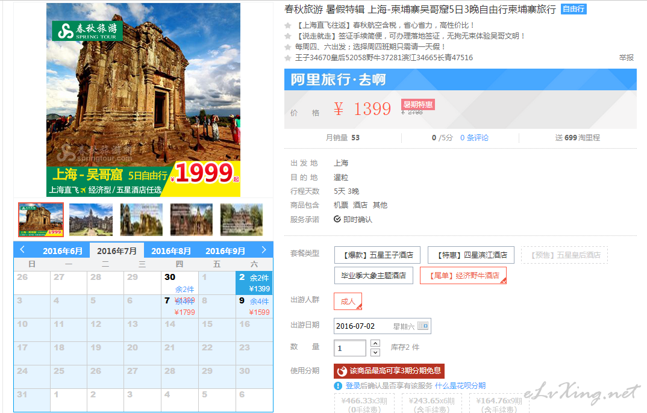Image resolution: width=647 pixels, height=413 pixels.
Task: Select package 【爆款】五星王子酒店
Action: pos(377,255)
